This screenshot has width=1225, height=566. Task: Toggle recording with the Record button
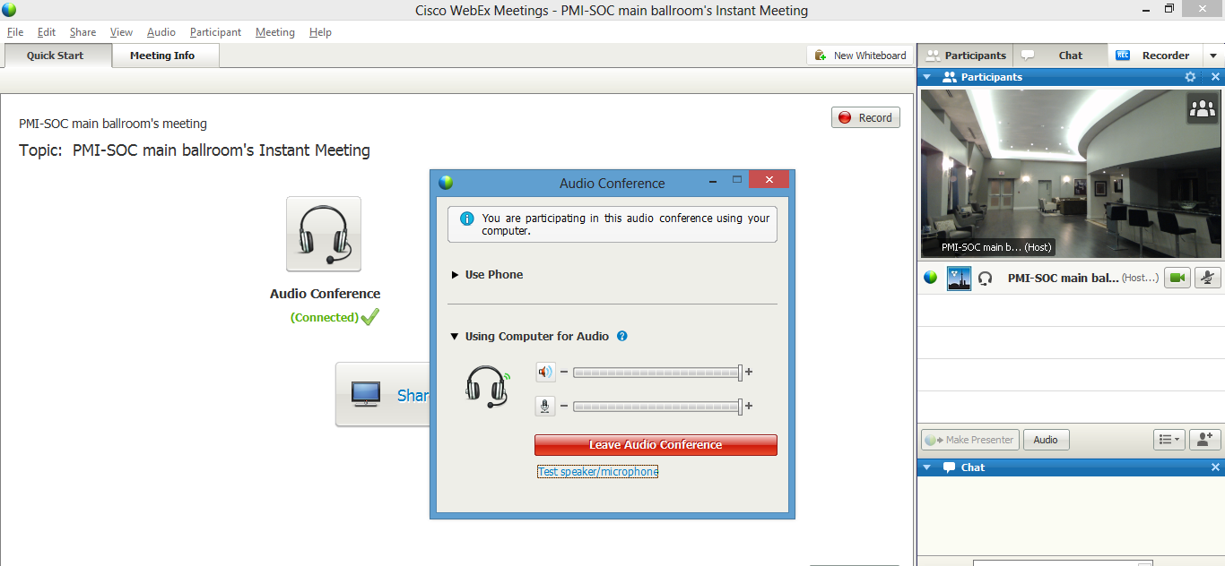(x=865, y=117)
